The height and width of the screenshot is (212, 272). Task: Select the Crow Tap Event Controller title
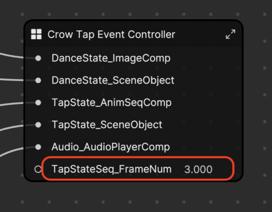point(111,34)
